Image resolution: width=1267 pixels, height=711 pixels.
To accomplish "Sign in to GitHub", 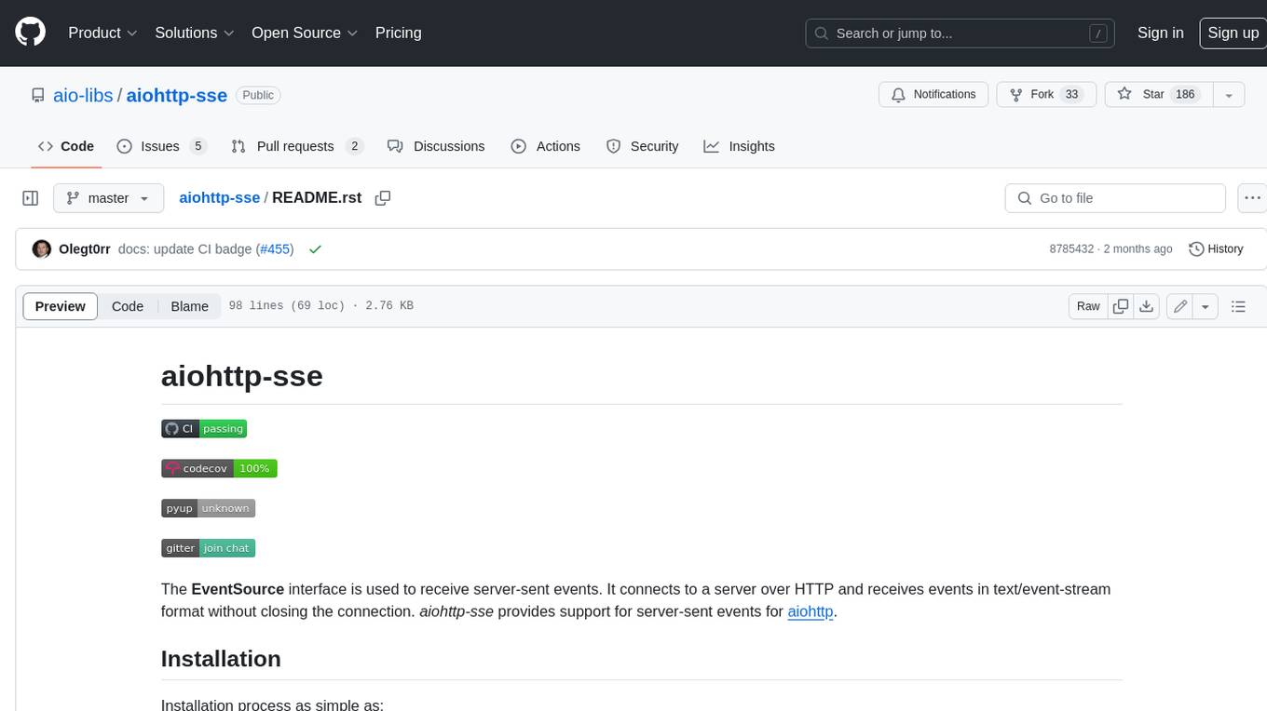I will click(1161, 33).
